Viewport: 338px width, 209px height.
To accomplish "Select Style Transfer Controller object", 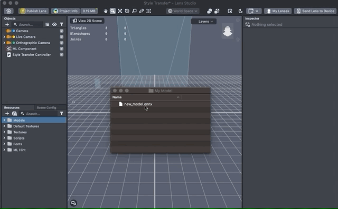I will pyautogui.click(x=32, y=55).
